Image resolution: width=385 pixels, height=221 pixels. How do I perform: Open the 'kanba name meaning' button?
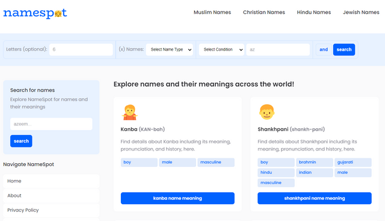coord(177,198)
